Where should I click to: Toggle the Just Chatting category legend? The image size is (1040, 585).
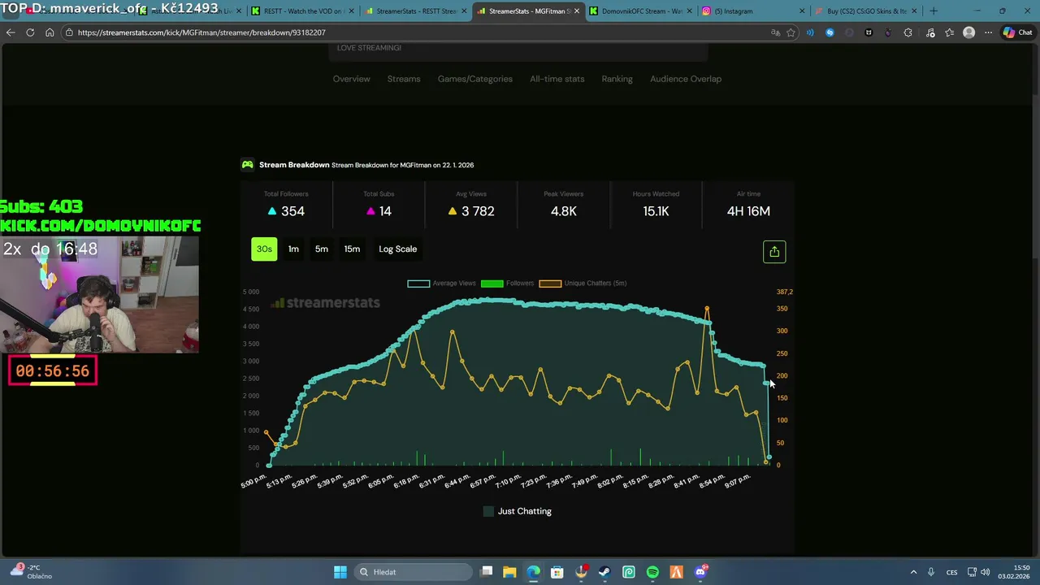click(517, 511)
